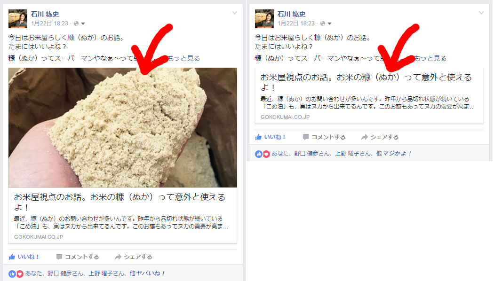Open 石川 紘史 profile name on left post
This screenshot has width=494, height=281.
tap(45, 14)
